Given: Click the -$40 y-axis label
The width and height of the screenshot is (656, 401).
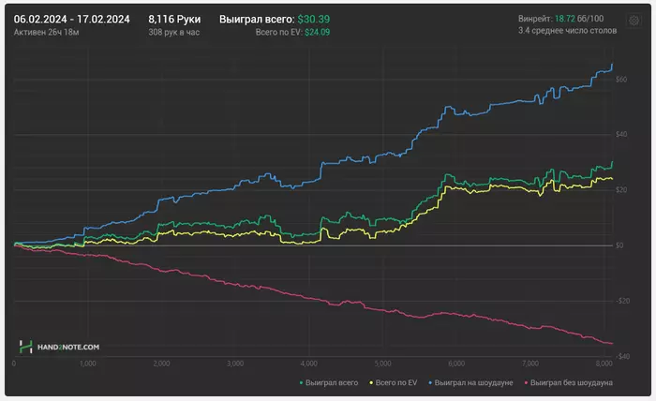Looking at the screenshot, I should point(619,356).
